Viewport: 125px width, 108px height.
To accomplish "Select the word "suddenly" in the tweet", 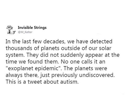I will coord(72,55).
